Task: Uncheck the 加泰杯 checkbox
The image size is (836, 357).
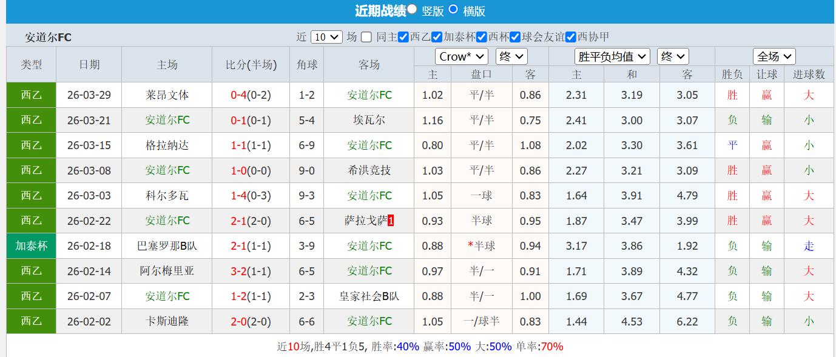Action: 436,37
